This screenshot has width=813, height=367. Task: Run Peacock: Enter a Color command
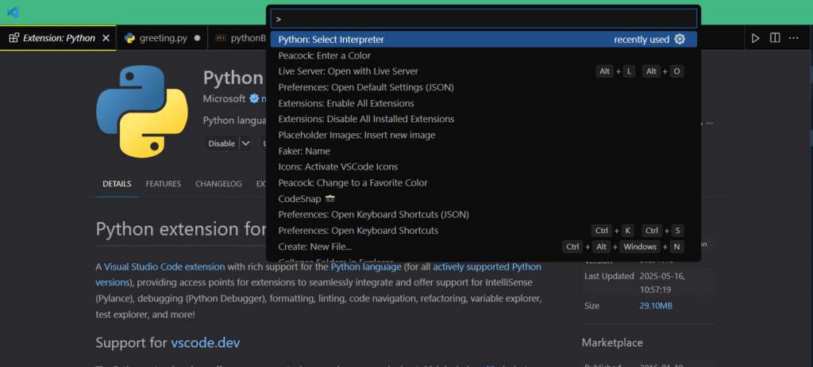click(x=324, y=55)
